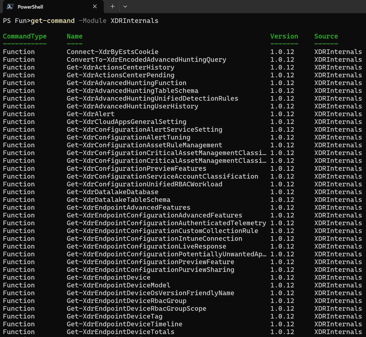Click Get-XdrEndpointDeviceModel entry
This screenshot has width=366, height=337.
119,285
